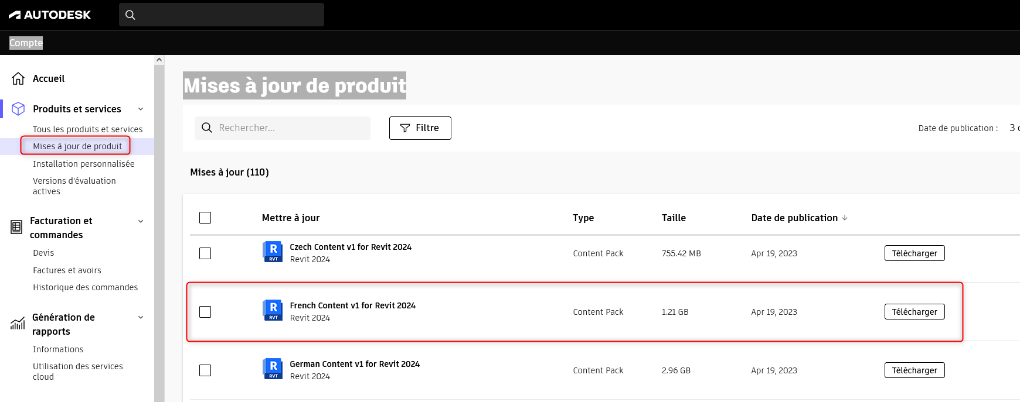1020x402 pixels.
Task: Click the German Content Revit icon
Action: point(273,369)
